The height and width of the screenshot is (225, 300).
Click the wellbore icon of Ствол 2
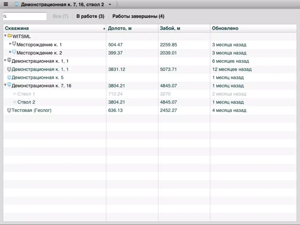(x=15, y=102)
